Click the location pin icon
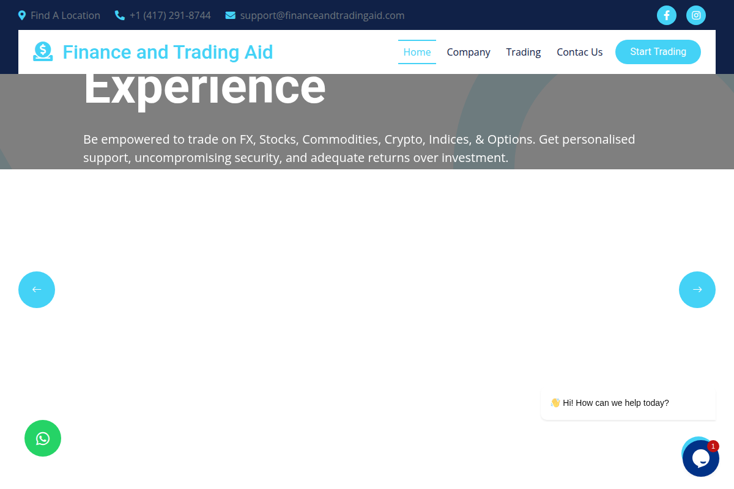Viewport: 734px width, 489px height. (22, 15)
